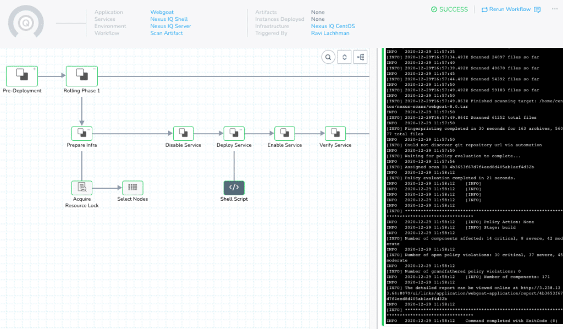Collapse Deploy Service via minus corner
Viewport: 563px width, 329px height.
(x=241, y=129)
